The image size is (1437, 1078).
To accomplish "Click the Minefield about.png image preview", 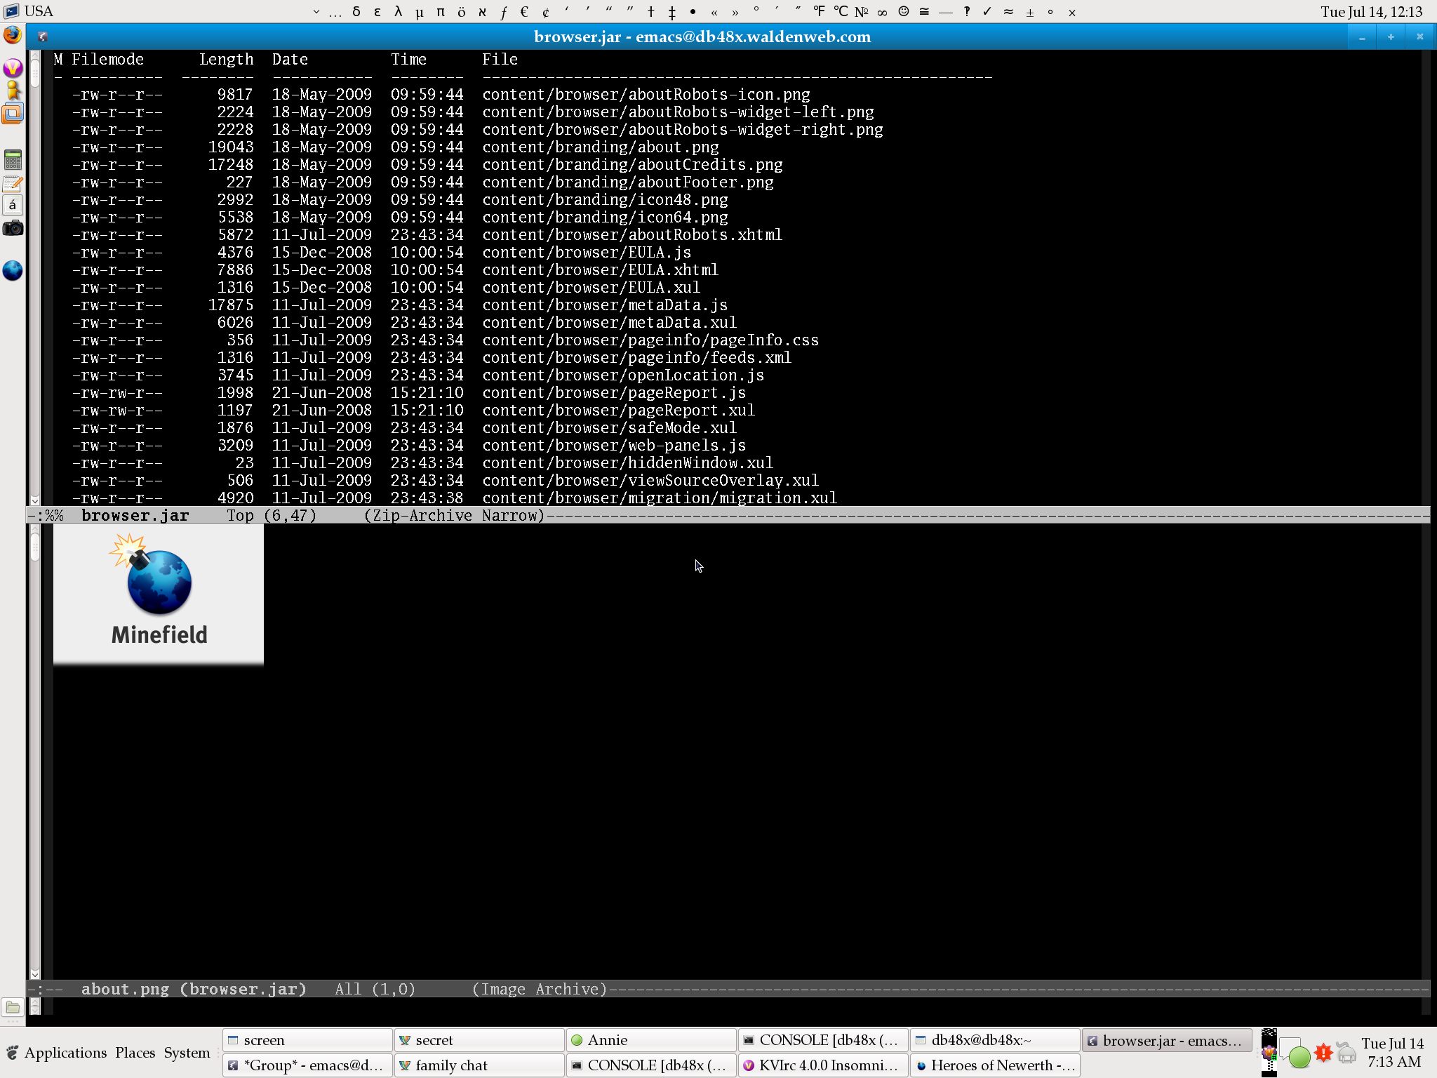I will (159, 594).
